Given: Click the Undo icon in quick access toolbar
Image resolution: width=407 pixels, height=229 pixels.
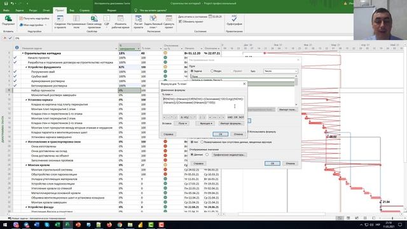Looking at the screenshot, I should pyautogui.click(x=12, y=3).
